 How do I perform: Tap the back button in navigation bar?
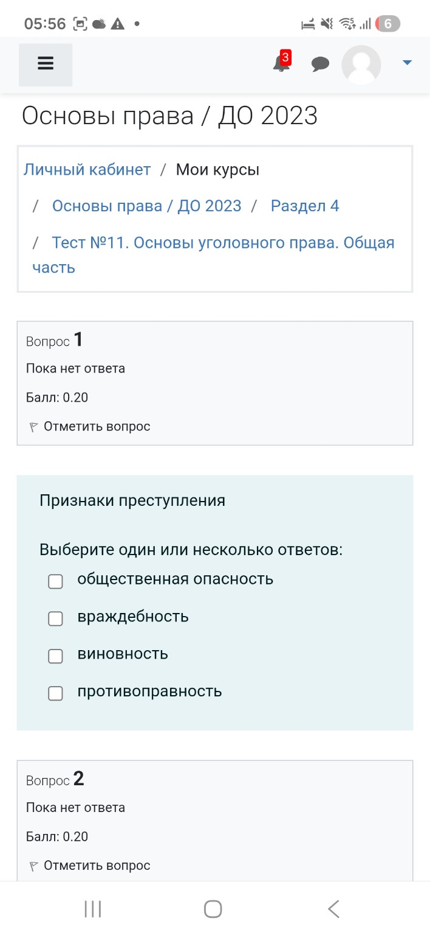(x=333, y=908)
